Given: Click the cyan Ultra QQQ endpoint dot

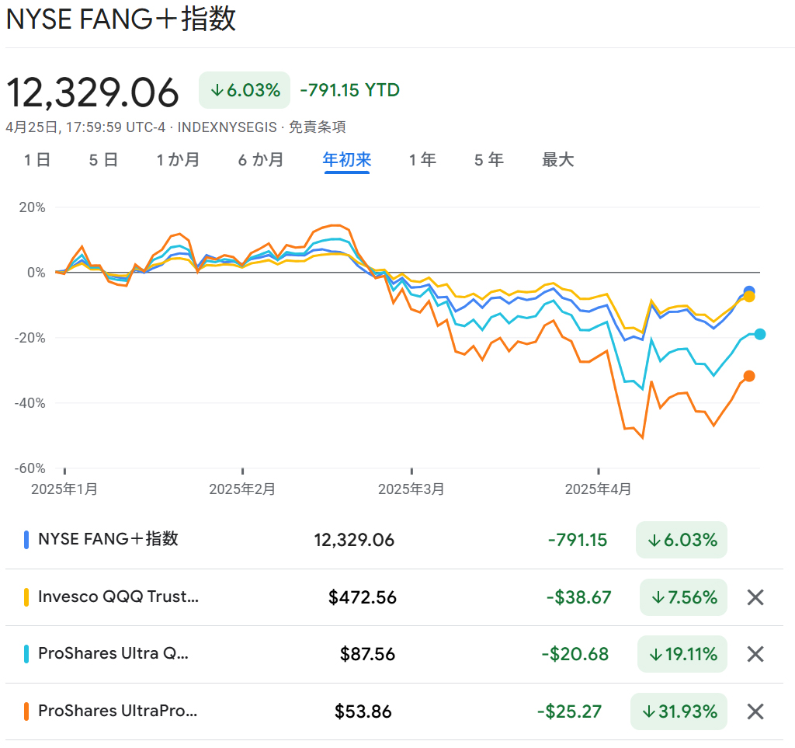Looking at the screenshot, I should coord(759,334).
